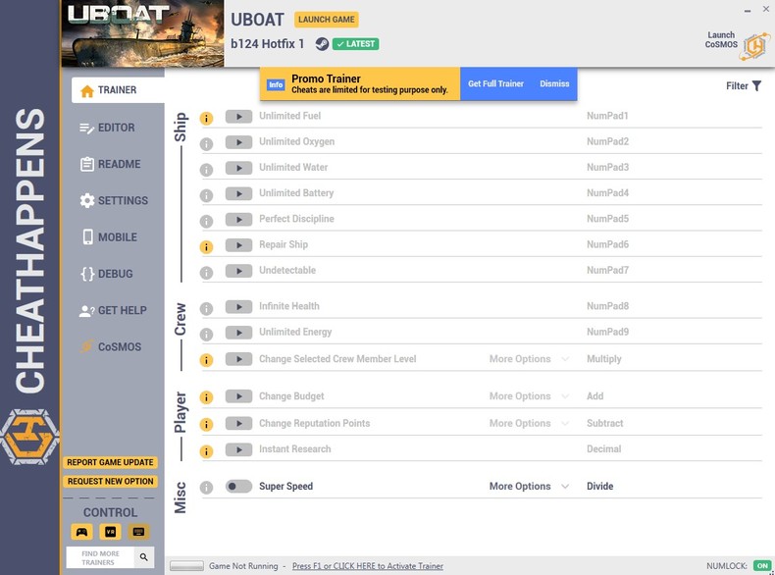Open the EDITOR tab

point(108,128)
